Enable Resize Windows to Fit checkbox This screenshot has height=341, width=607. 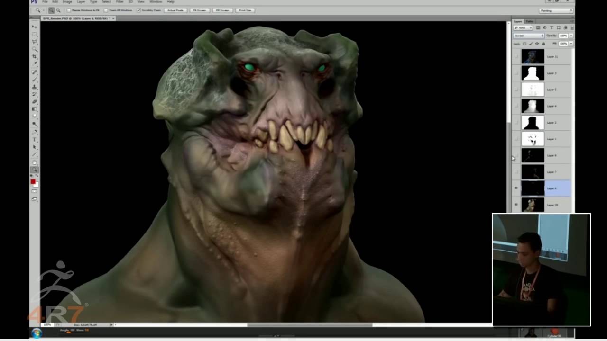pyautogui.click(x=69, y=10)
